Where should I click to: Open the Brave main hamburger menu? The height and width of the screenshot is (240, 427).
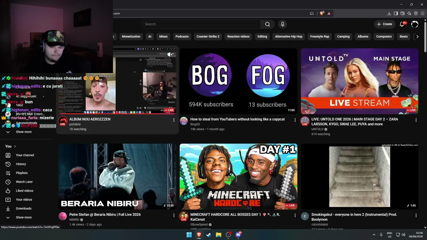(423, 13)
